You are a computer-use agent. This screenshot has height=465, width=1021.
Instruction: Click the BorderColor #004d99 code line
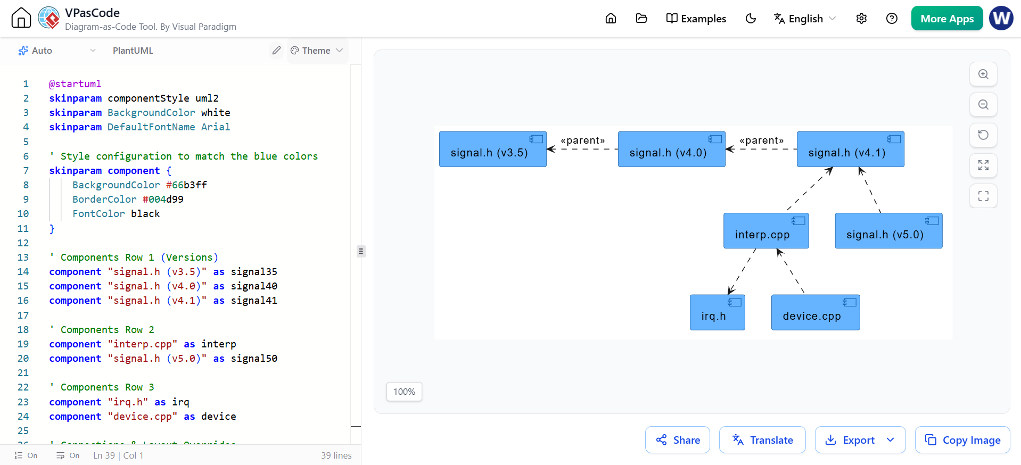click(128, 200)
